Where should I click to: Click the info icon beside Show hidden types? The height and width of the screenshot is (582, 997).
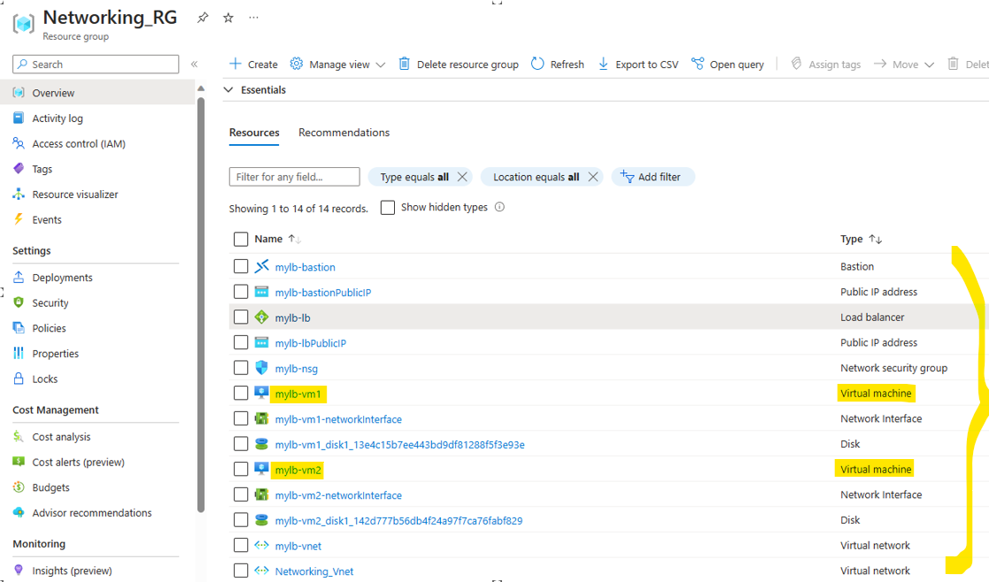point(499,207)
